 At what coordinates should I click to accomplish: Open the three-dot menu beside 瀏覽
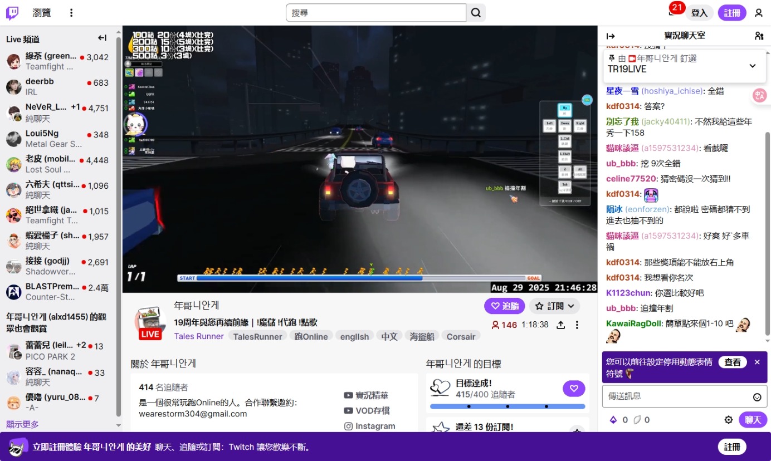(71, 13)
